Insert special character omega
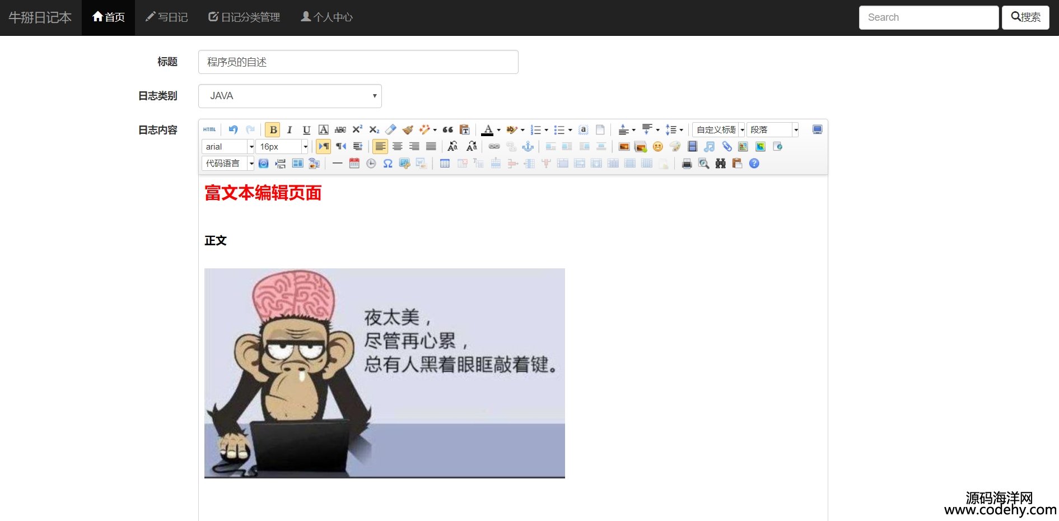 388,164
